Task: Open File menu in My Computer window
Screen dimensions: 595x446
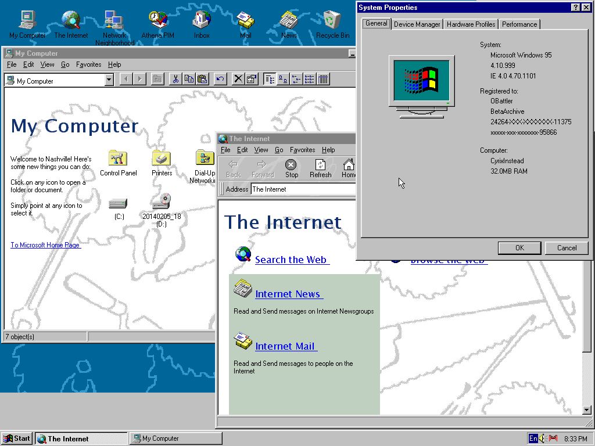Action: click(12, 64)
